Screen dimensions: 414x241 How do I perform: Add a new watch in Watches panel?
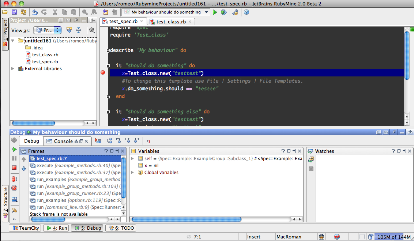click(x=311, y=159)
